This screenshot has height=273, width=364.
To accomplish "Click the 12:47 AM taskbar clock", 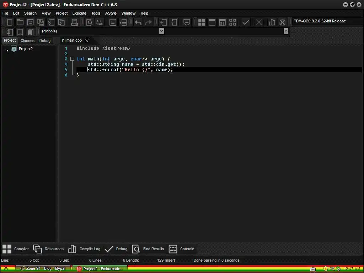I will 352,269.
